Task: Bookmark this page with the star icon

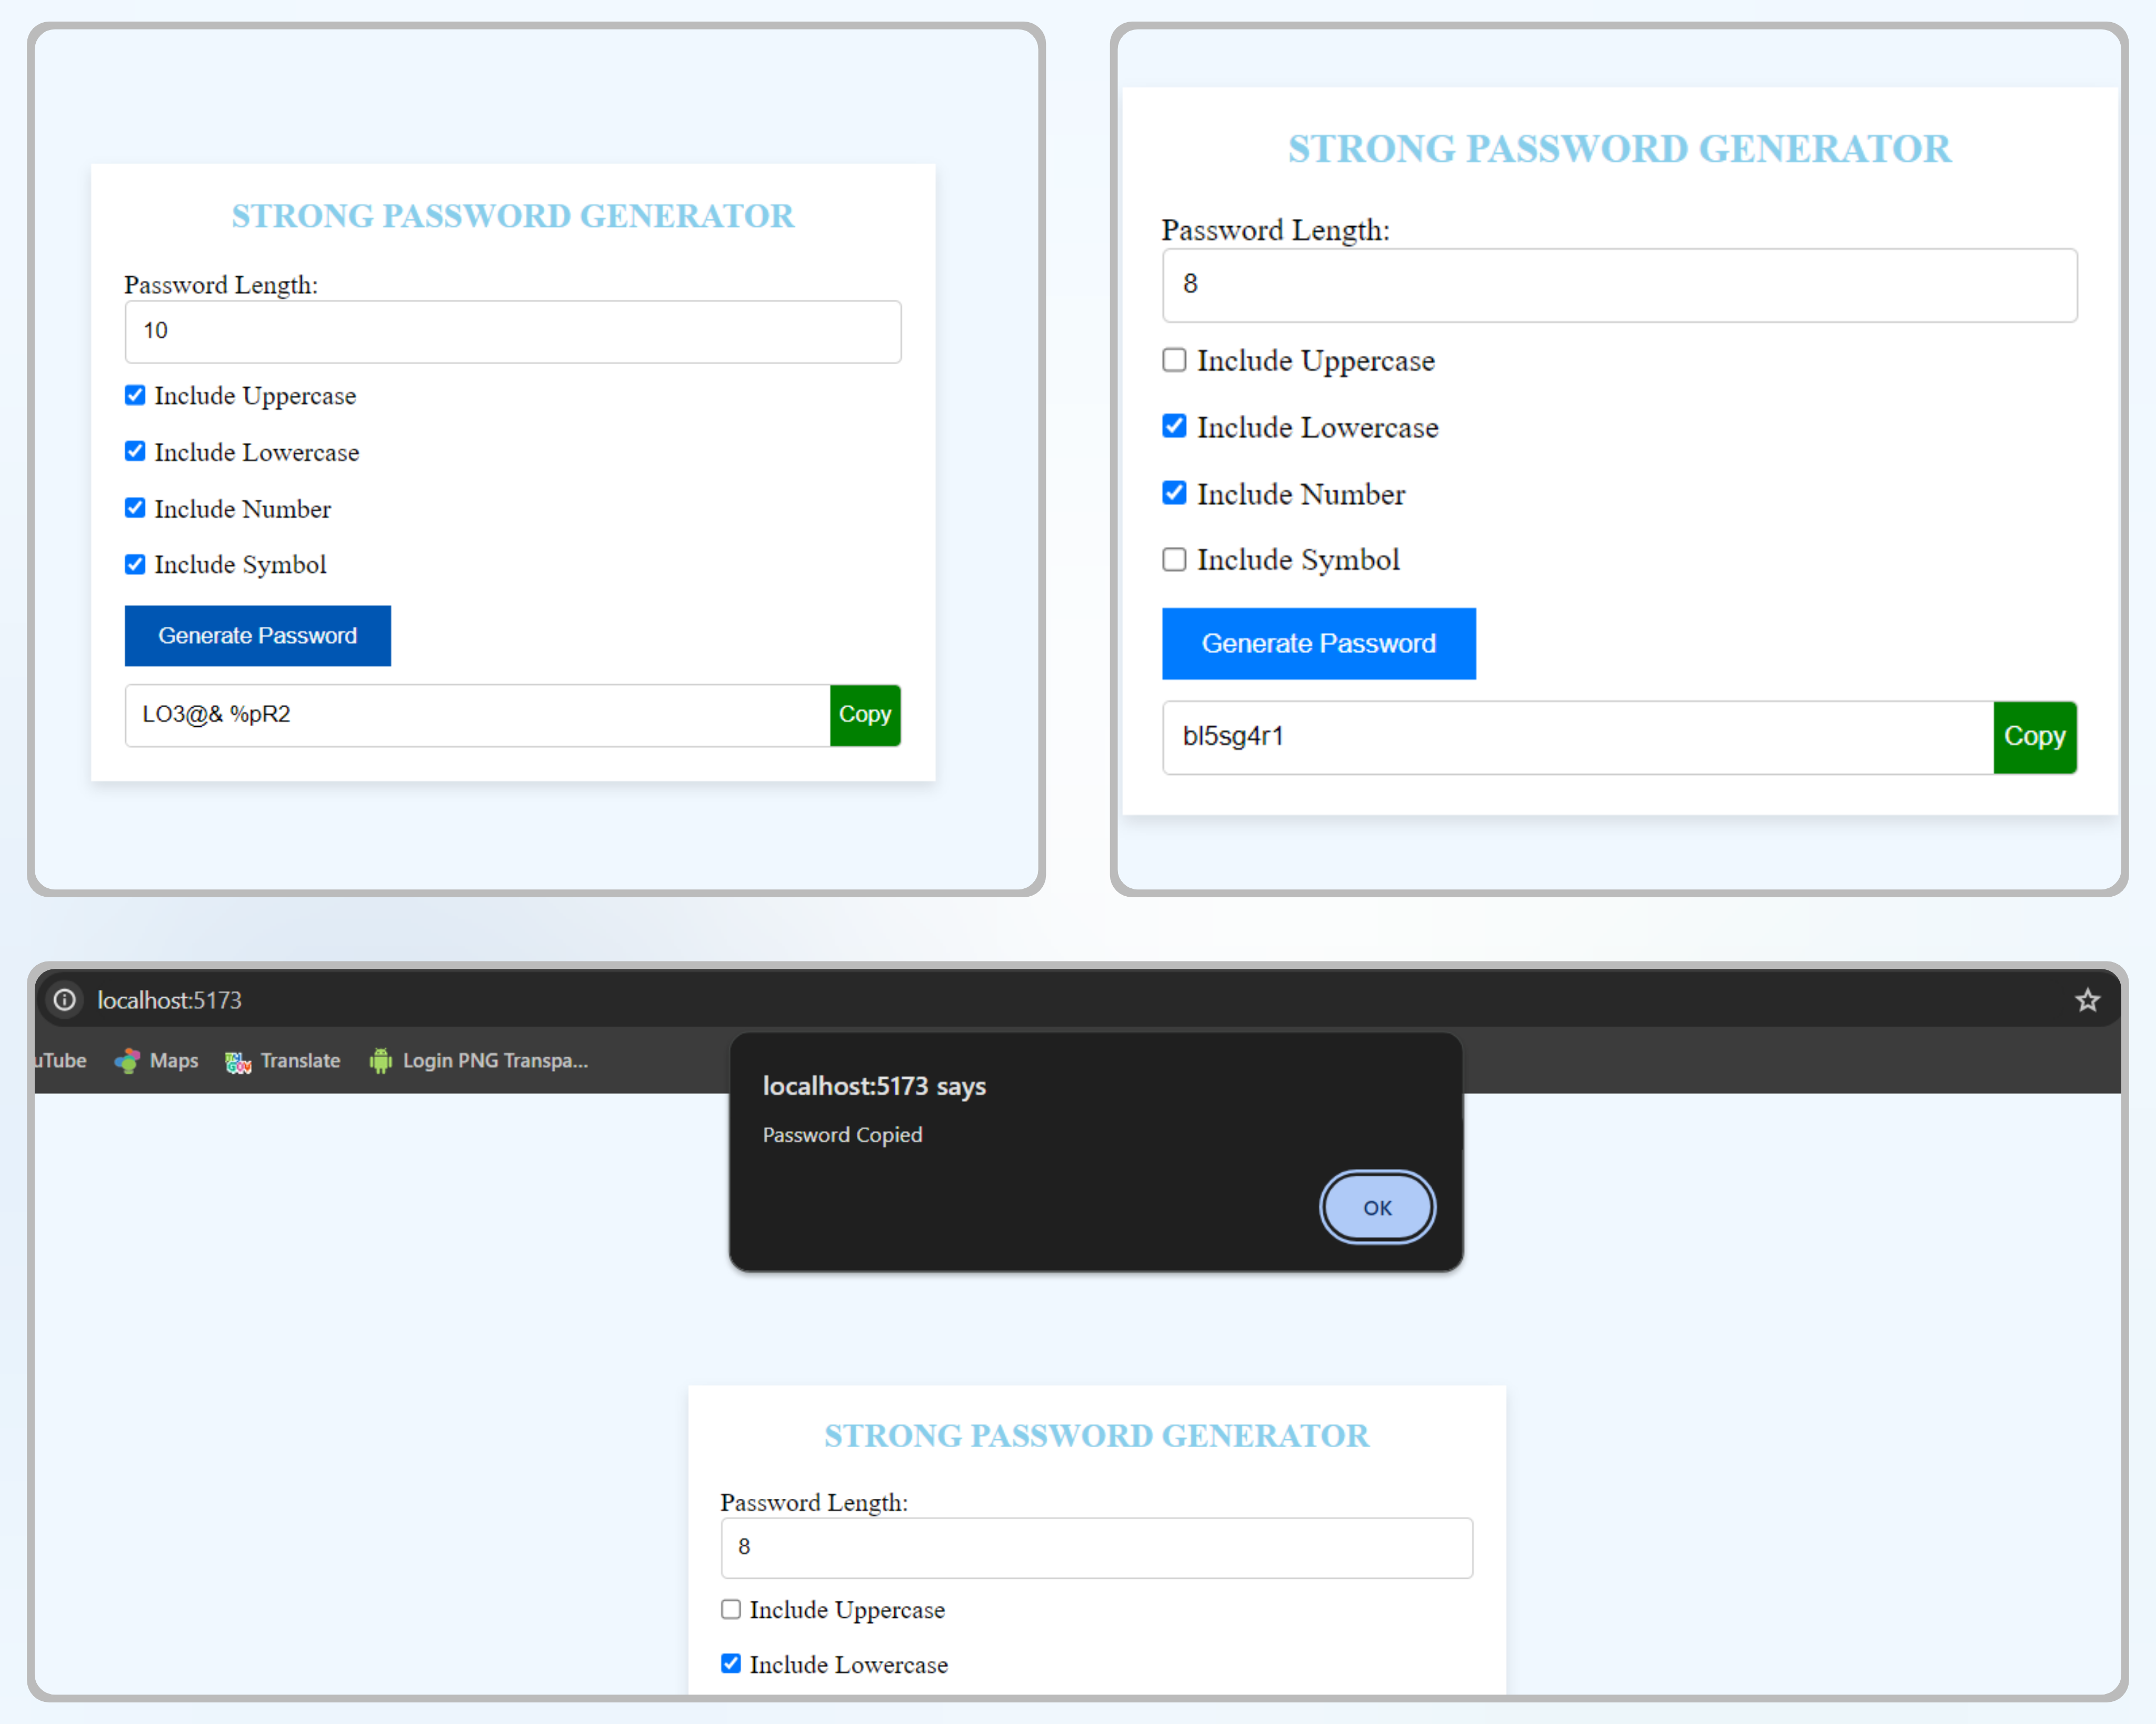Action: click(2087, 1000)
